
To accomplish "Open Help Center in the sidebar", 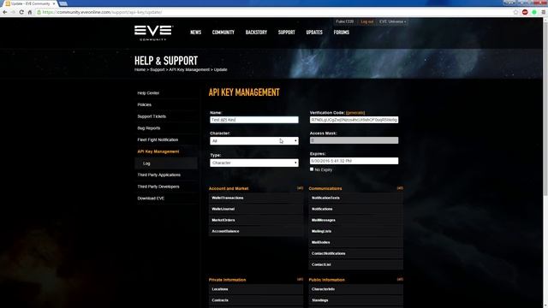I will tap(148, 93).
